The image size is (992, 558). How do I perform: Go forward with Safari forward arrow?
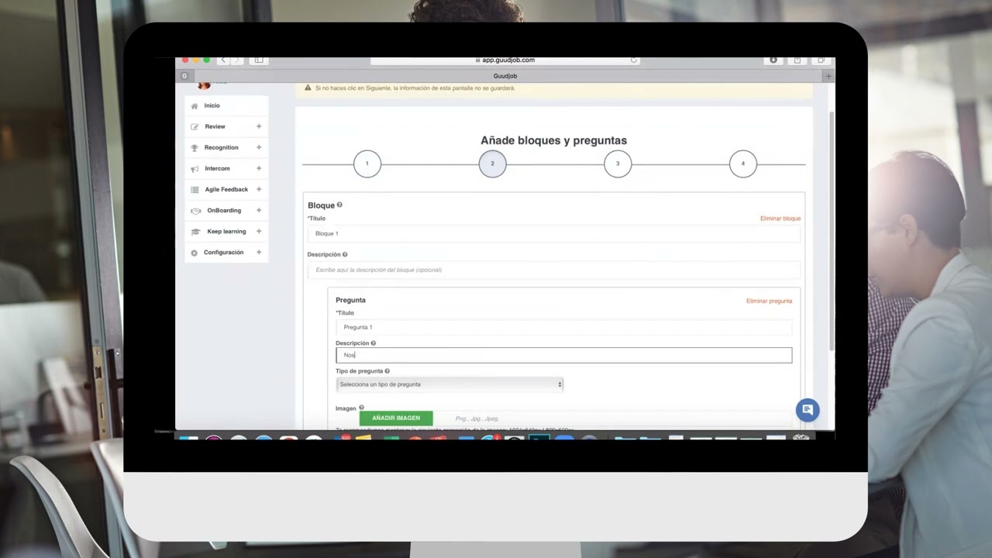point(236,60)
